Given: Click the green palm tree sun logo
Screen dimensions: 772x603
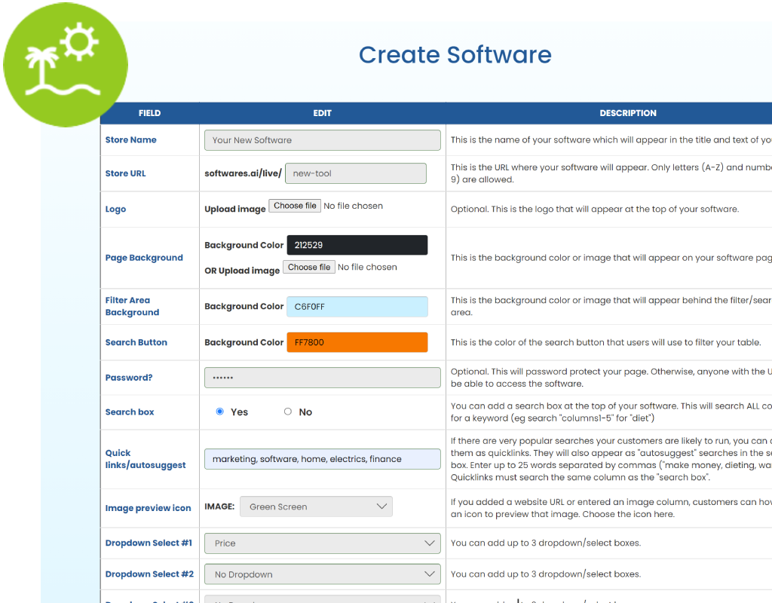Looking at the screenshot, I should [x=65, y=65].
